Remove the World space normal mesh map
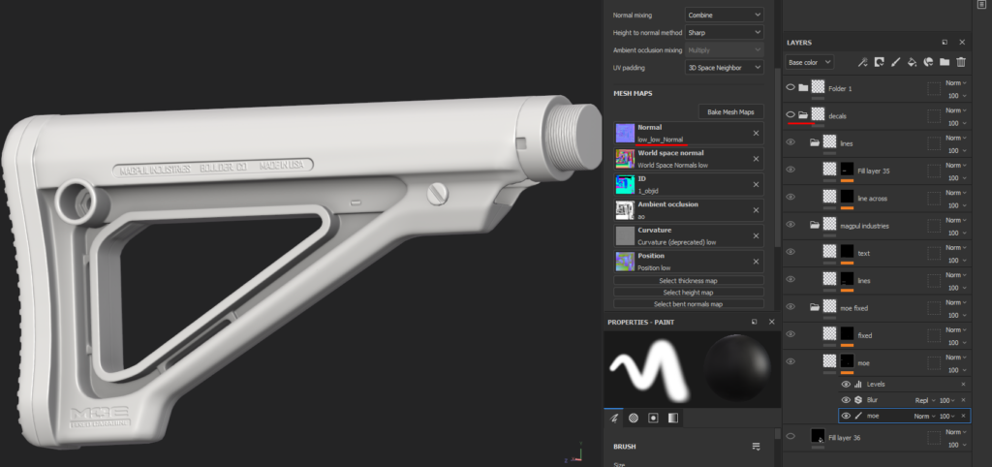Screen dimensions: 992x467 click(756, 159)
